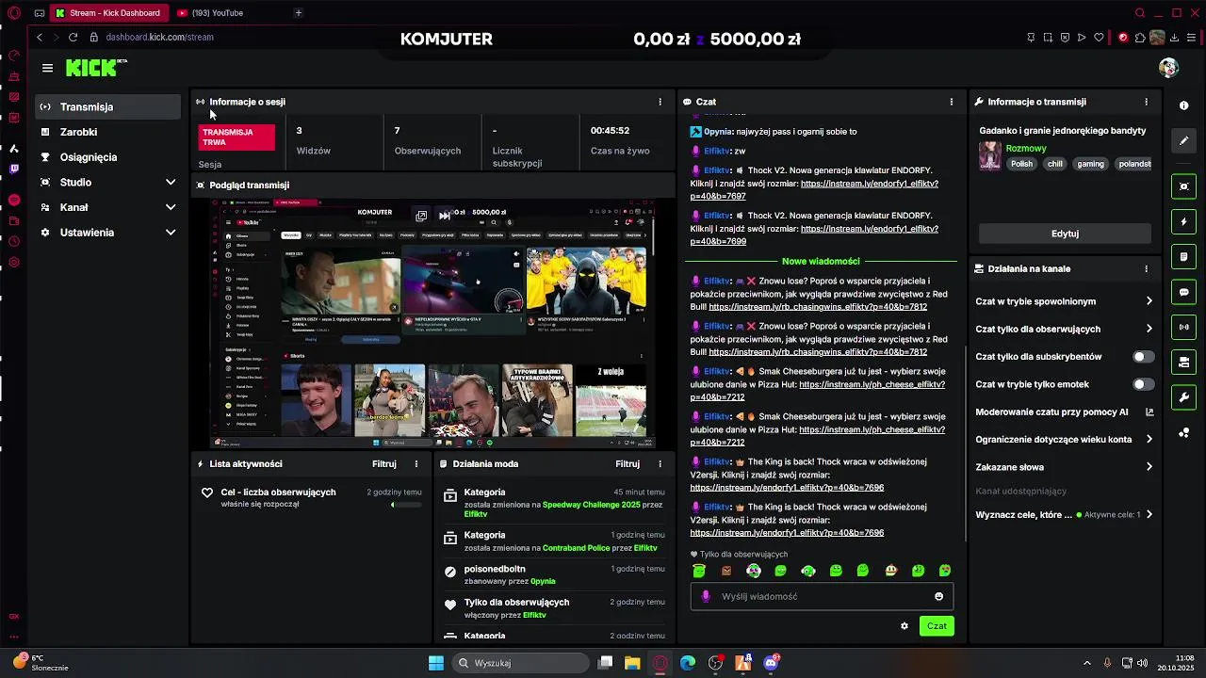Click the follower goal progress bar
Image resolution: width=1206 pixels, height=678 pixels.
pos(406,505)
